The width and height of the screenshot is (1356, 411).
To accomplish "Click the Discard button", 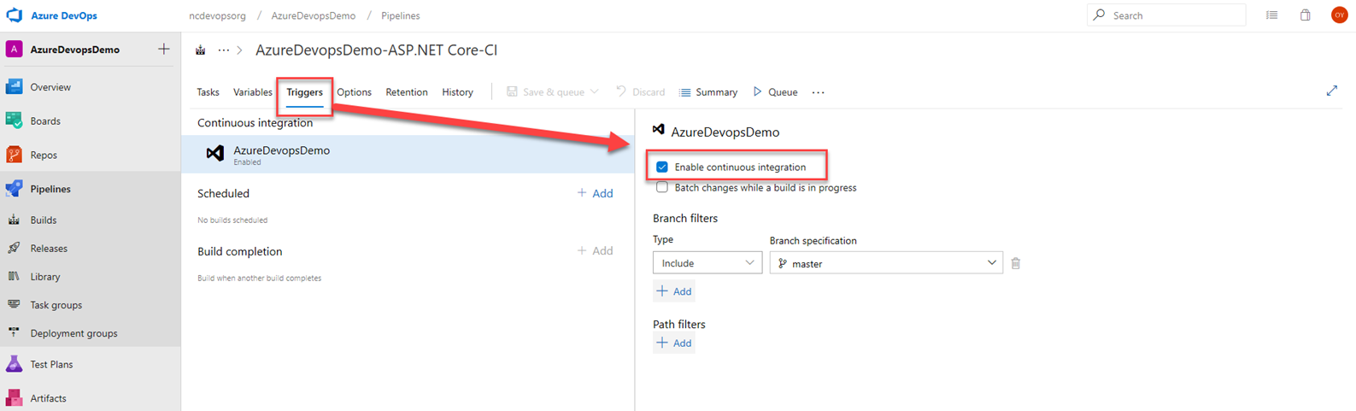I will 641,92.
